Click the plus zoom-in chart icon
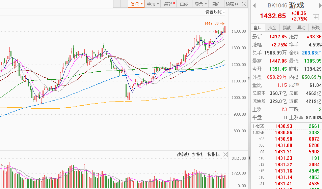 point(117,4)
